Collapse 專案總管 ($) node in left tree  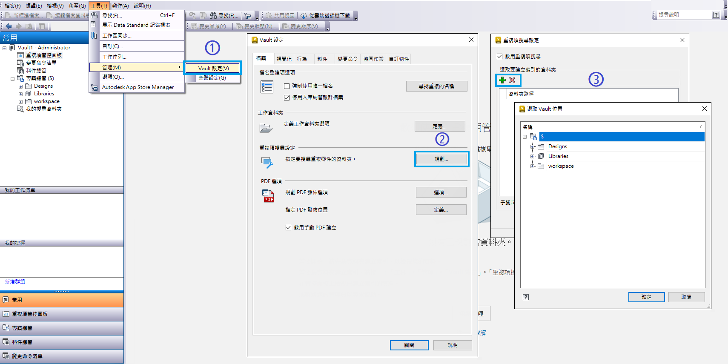pyautogui.click(x=12, y=79)
